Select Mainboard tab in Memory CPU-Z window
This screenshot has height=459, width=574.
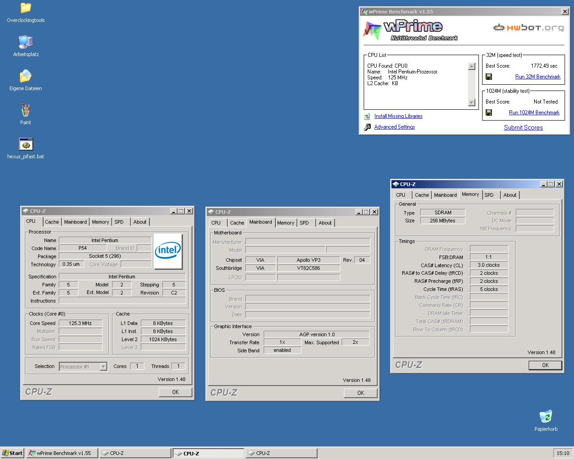coord(445,195)
